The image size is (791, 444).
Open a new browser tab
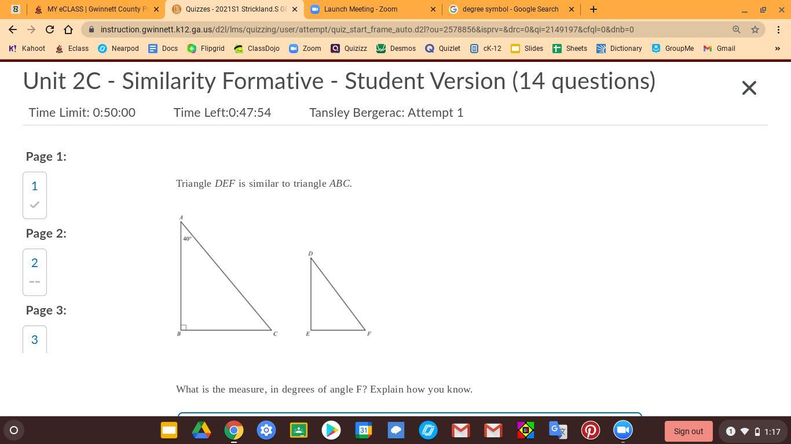[593, 9]
